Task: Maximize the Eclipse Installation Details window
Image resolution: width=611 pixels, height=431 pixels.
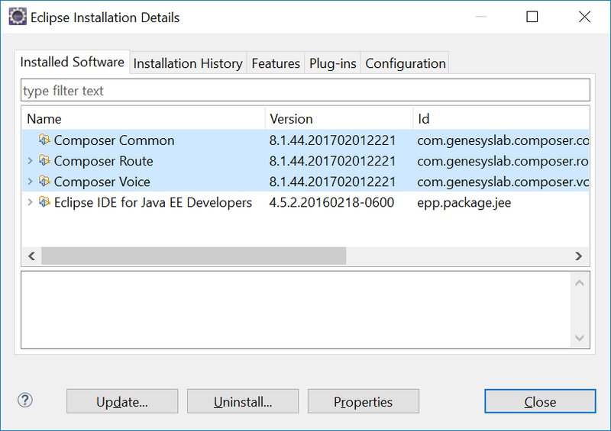Action: coord(532,17)
